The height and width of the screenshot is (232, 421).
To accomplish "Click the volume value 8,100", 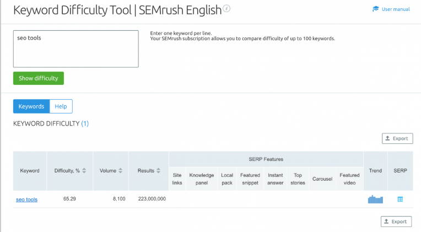I will [119, 199].
